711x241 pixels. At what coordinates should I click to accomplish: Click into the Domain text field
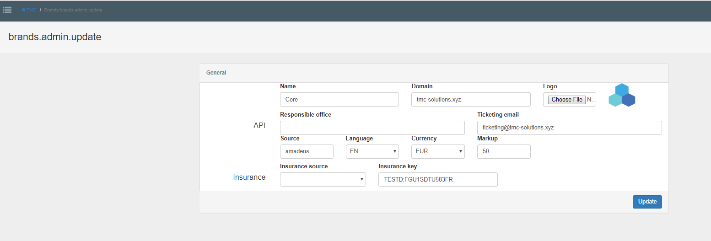tap(471, 100)
